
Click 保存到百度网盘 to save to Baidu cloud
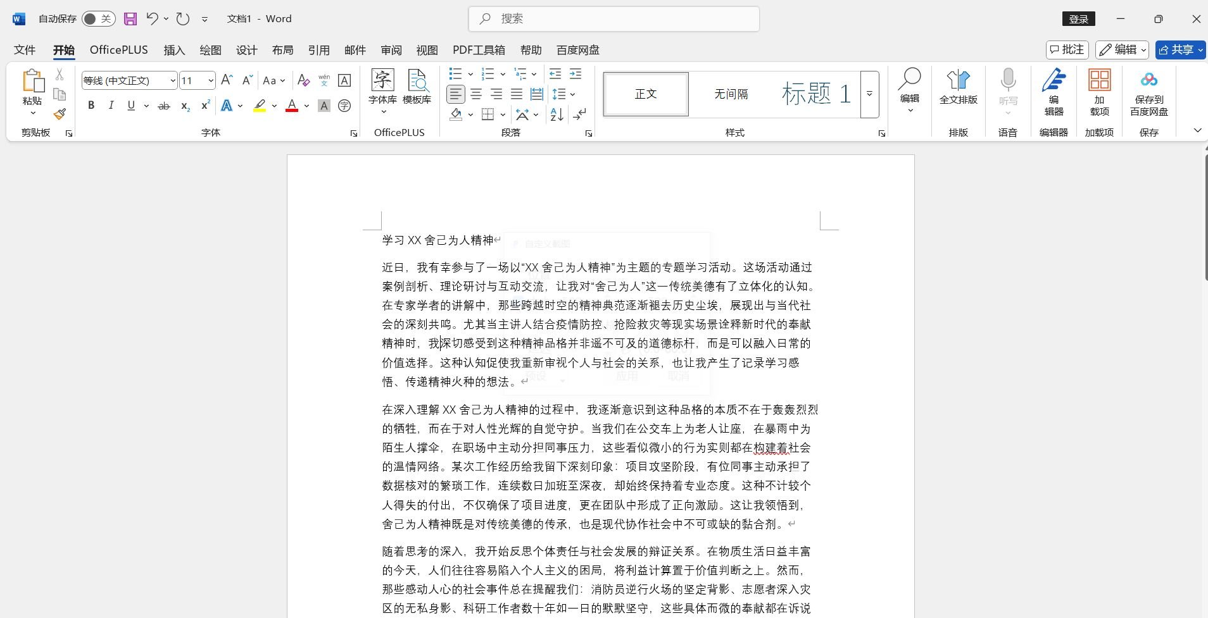[x=1148, y=94]
